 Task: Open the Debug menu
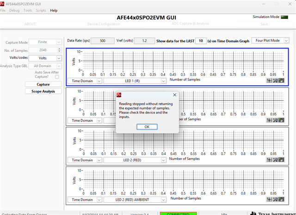click(14, 10)
